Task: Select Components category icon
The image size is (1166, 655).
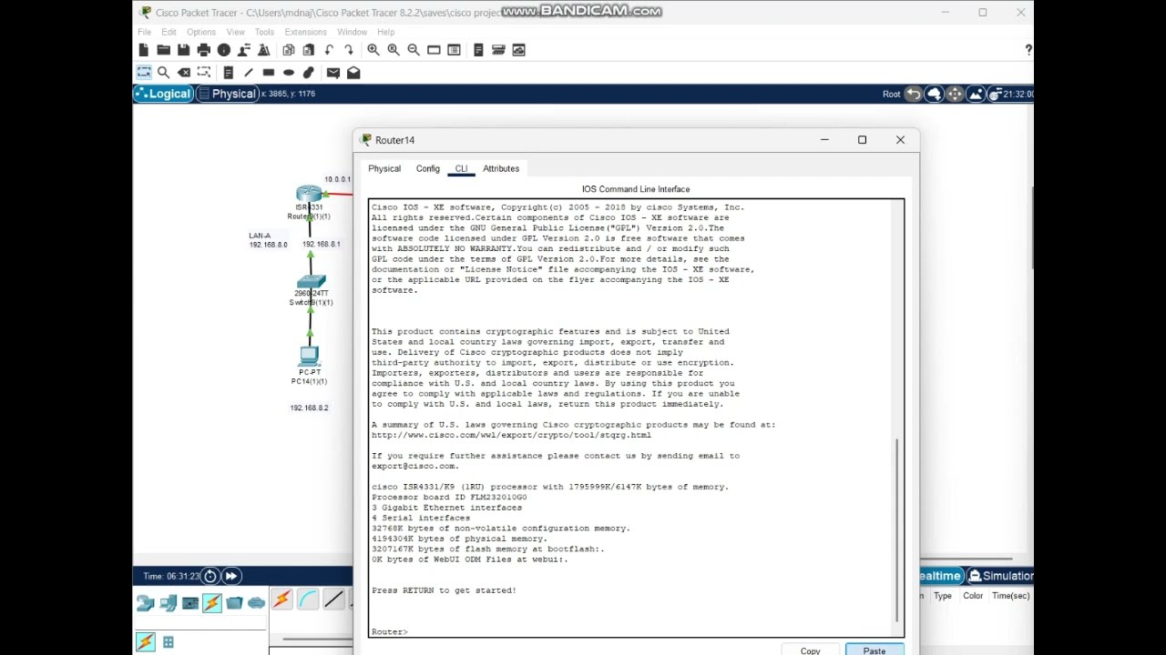Action: [x=190, y=602]
